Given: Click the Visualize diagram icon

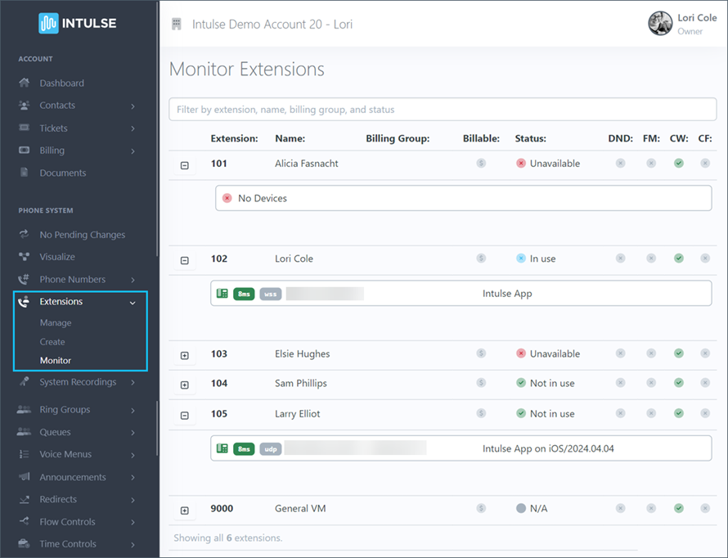Looking at the screenshot, I should pos(25,256).
